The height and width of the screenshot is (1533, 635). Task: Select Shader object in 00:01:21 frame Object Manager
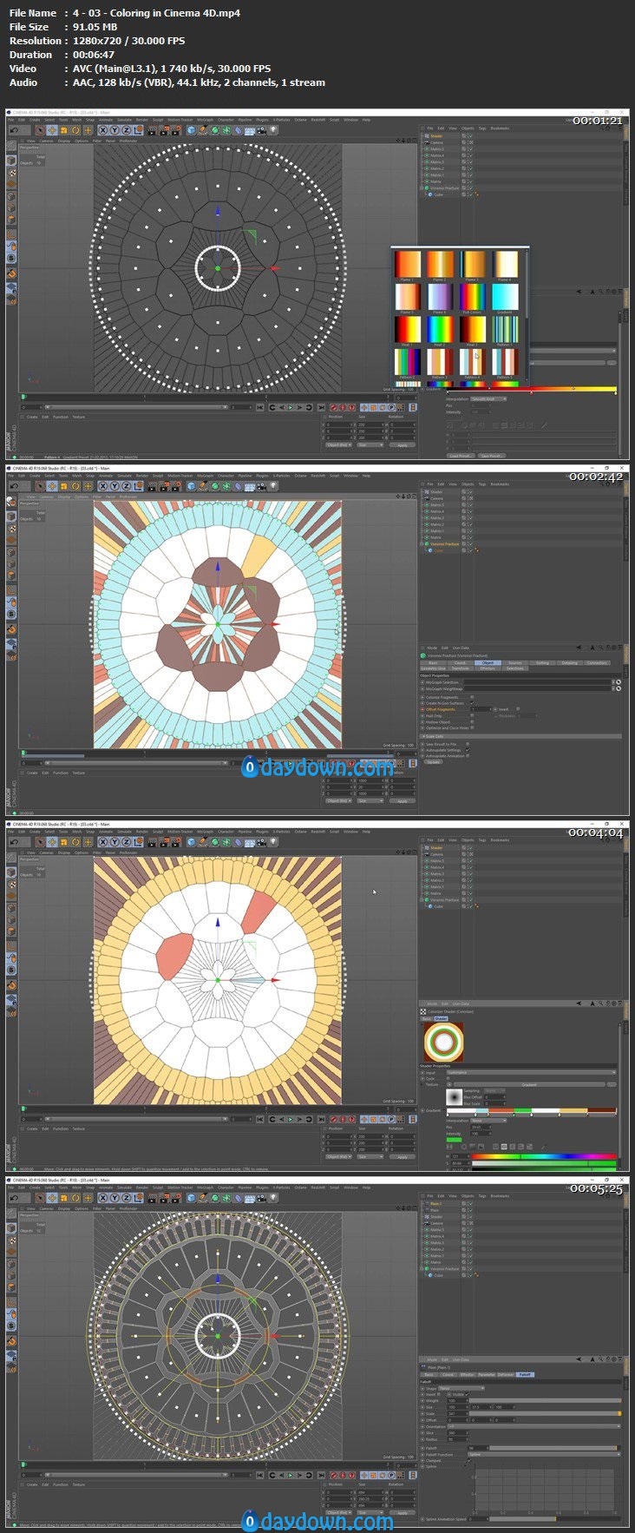pyautogui.click(x=436, y=136)
